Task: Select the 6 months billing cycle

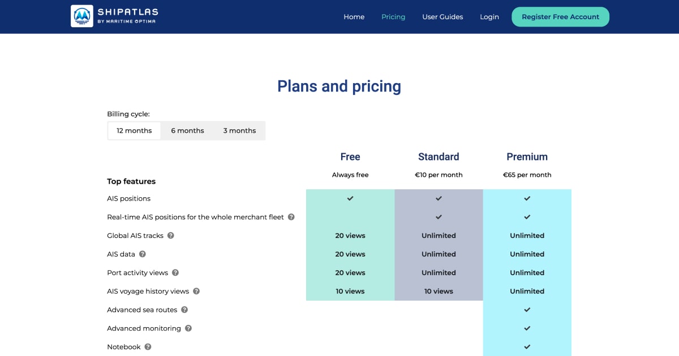Action: 187,131
